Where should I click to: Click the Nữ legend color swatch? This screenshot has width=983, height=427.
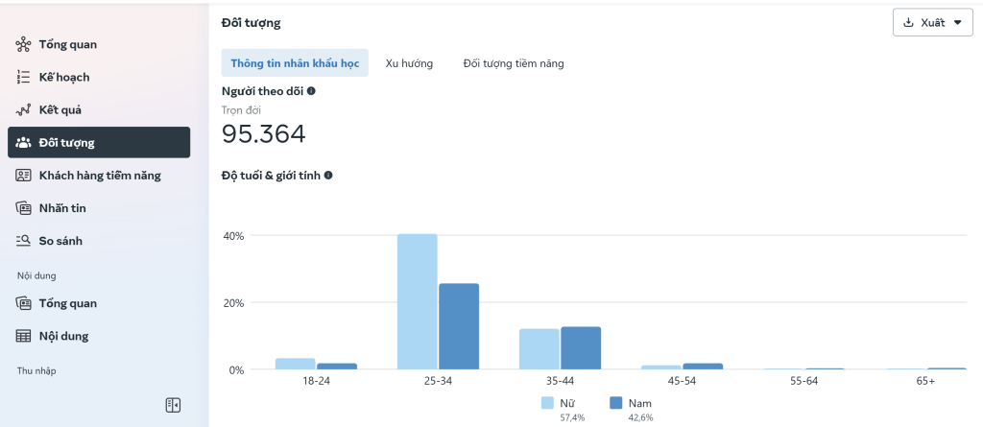pos(547,403)
